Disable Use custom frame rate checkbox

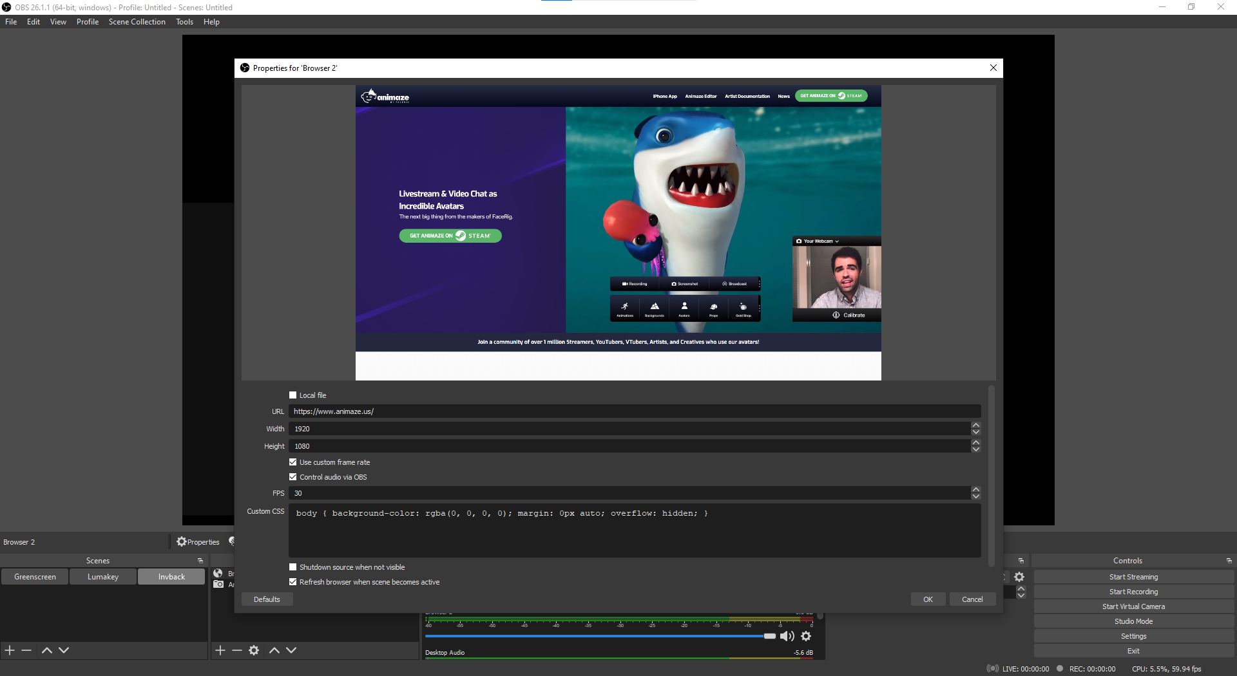(x=293, y=462)
